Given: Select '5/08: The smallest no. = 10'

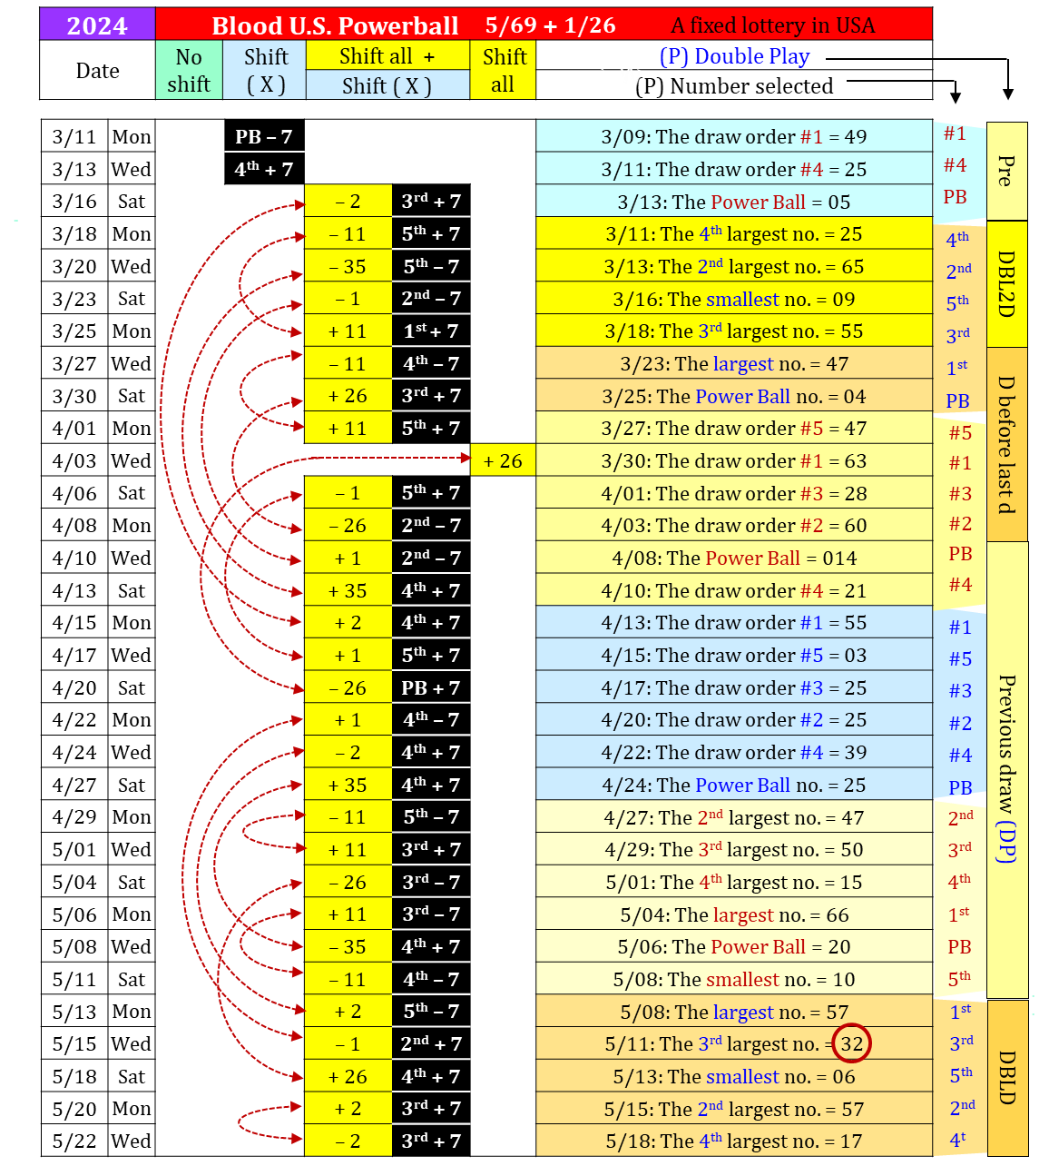Looking at the screenshot, I should pyautogui.click(x=734, y=979).
